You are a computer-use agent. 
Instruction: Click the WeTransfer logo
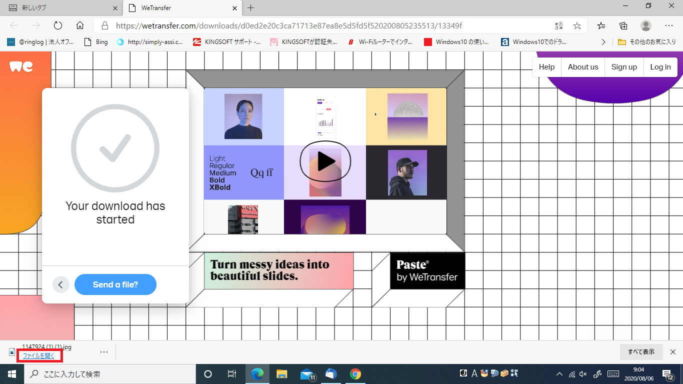click(x=21, y=66)
